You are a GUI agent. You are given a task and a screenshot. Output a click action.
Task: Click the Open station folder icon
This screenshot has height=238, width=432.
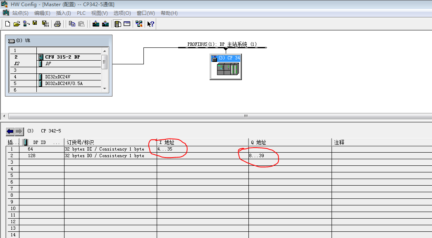coord(17,24)
